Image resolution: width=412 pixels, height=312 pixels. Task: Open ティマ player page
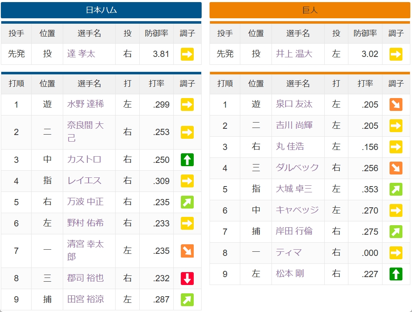coord(289,253)
